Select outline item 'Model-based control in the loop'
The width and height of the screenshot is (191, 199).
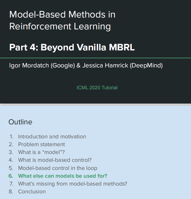click(58, 168)
